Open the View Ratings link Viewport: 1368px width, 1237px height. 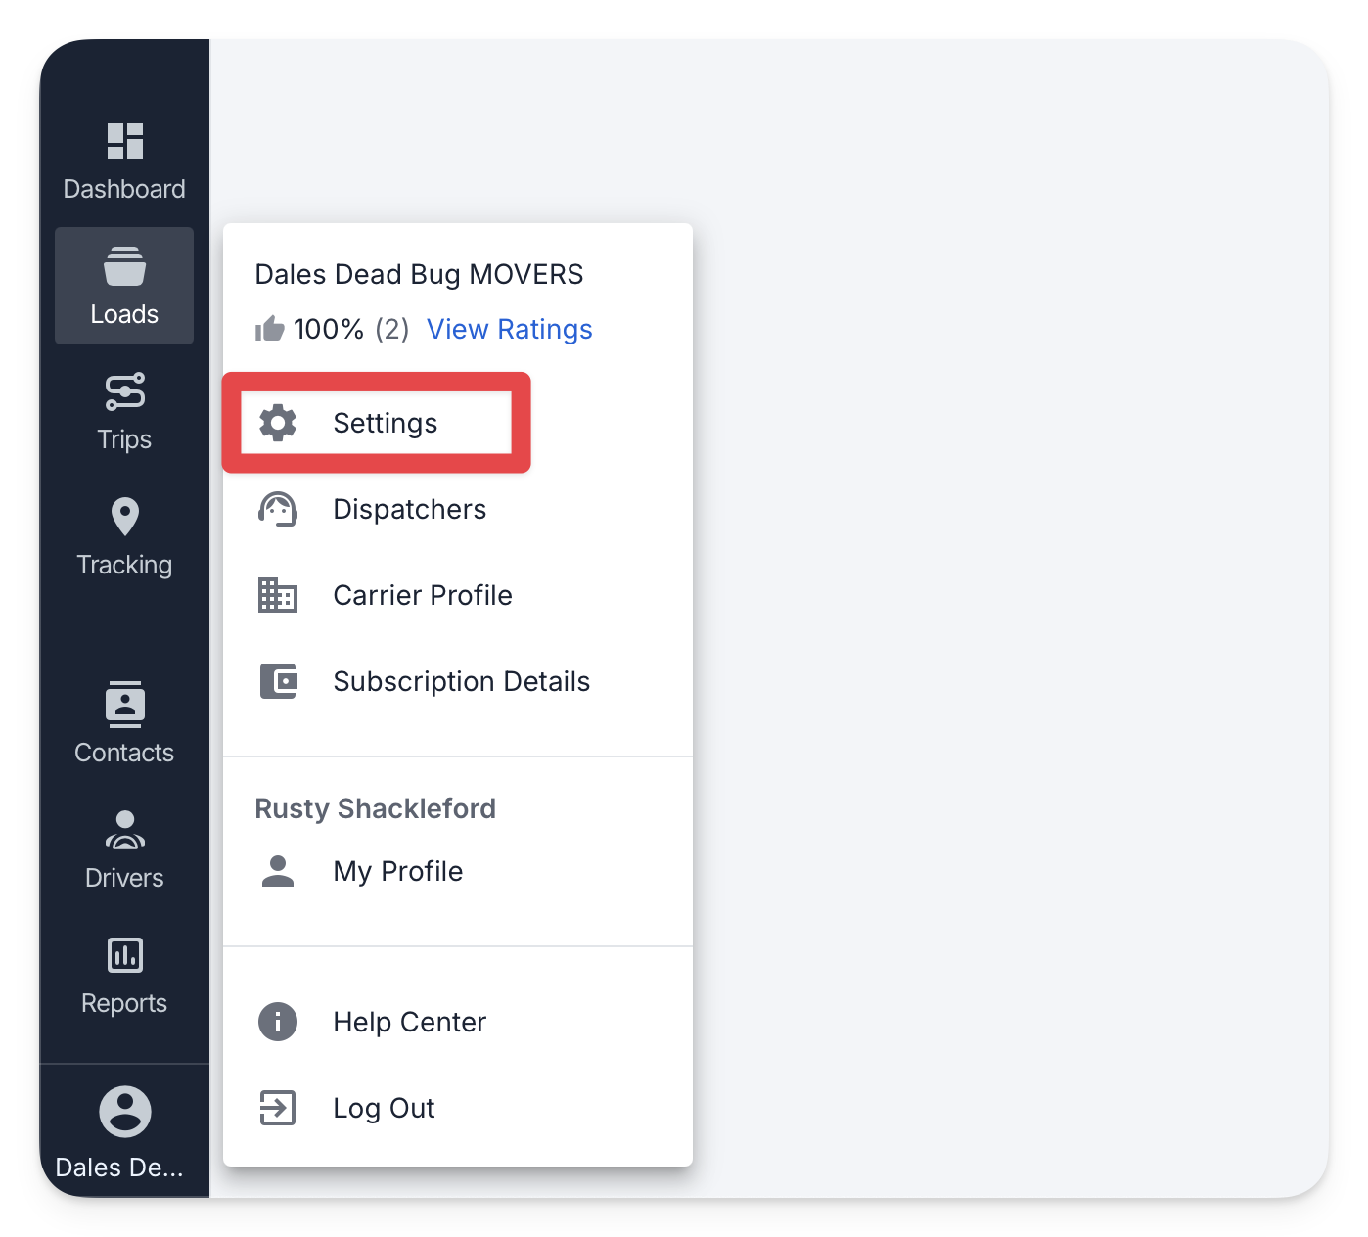(510, 329)
